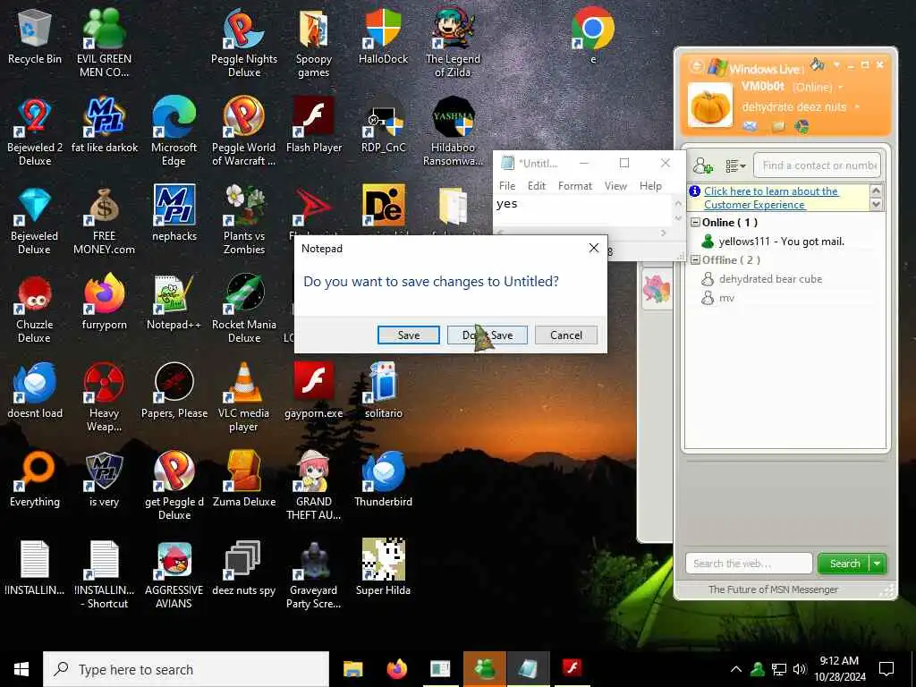
Task: Select the AGGRESSIVE AVIANS desktop icon
Action: (x=174, y=575)
